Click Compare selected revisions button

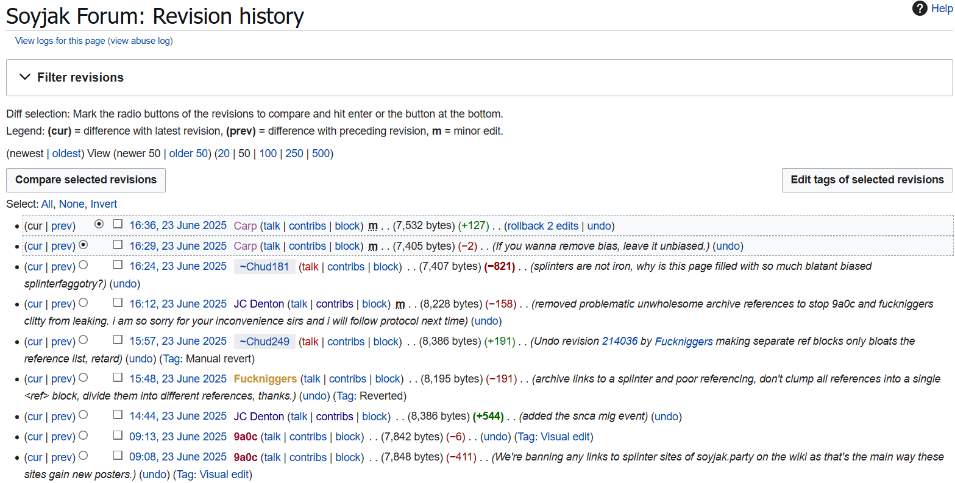[86, 180]
